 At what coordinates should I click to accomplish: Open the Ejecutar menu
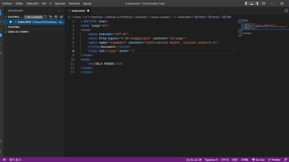60,3
